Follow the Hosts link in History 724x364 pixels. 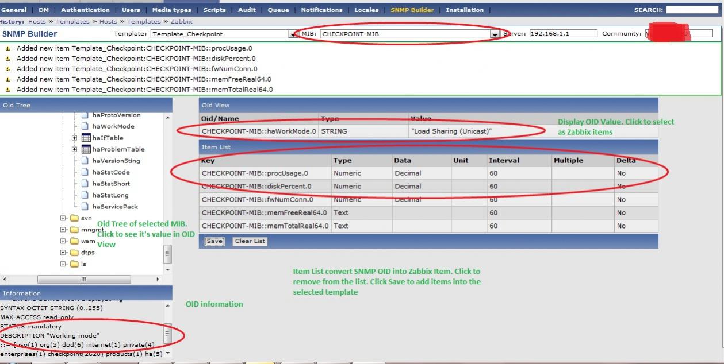click(x=37, y=22)
